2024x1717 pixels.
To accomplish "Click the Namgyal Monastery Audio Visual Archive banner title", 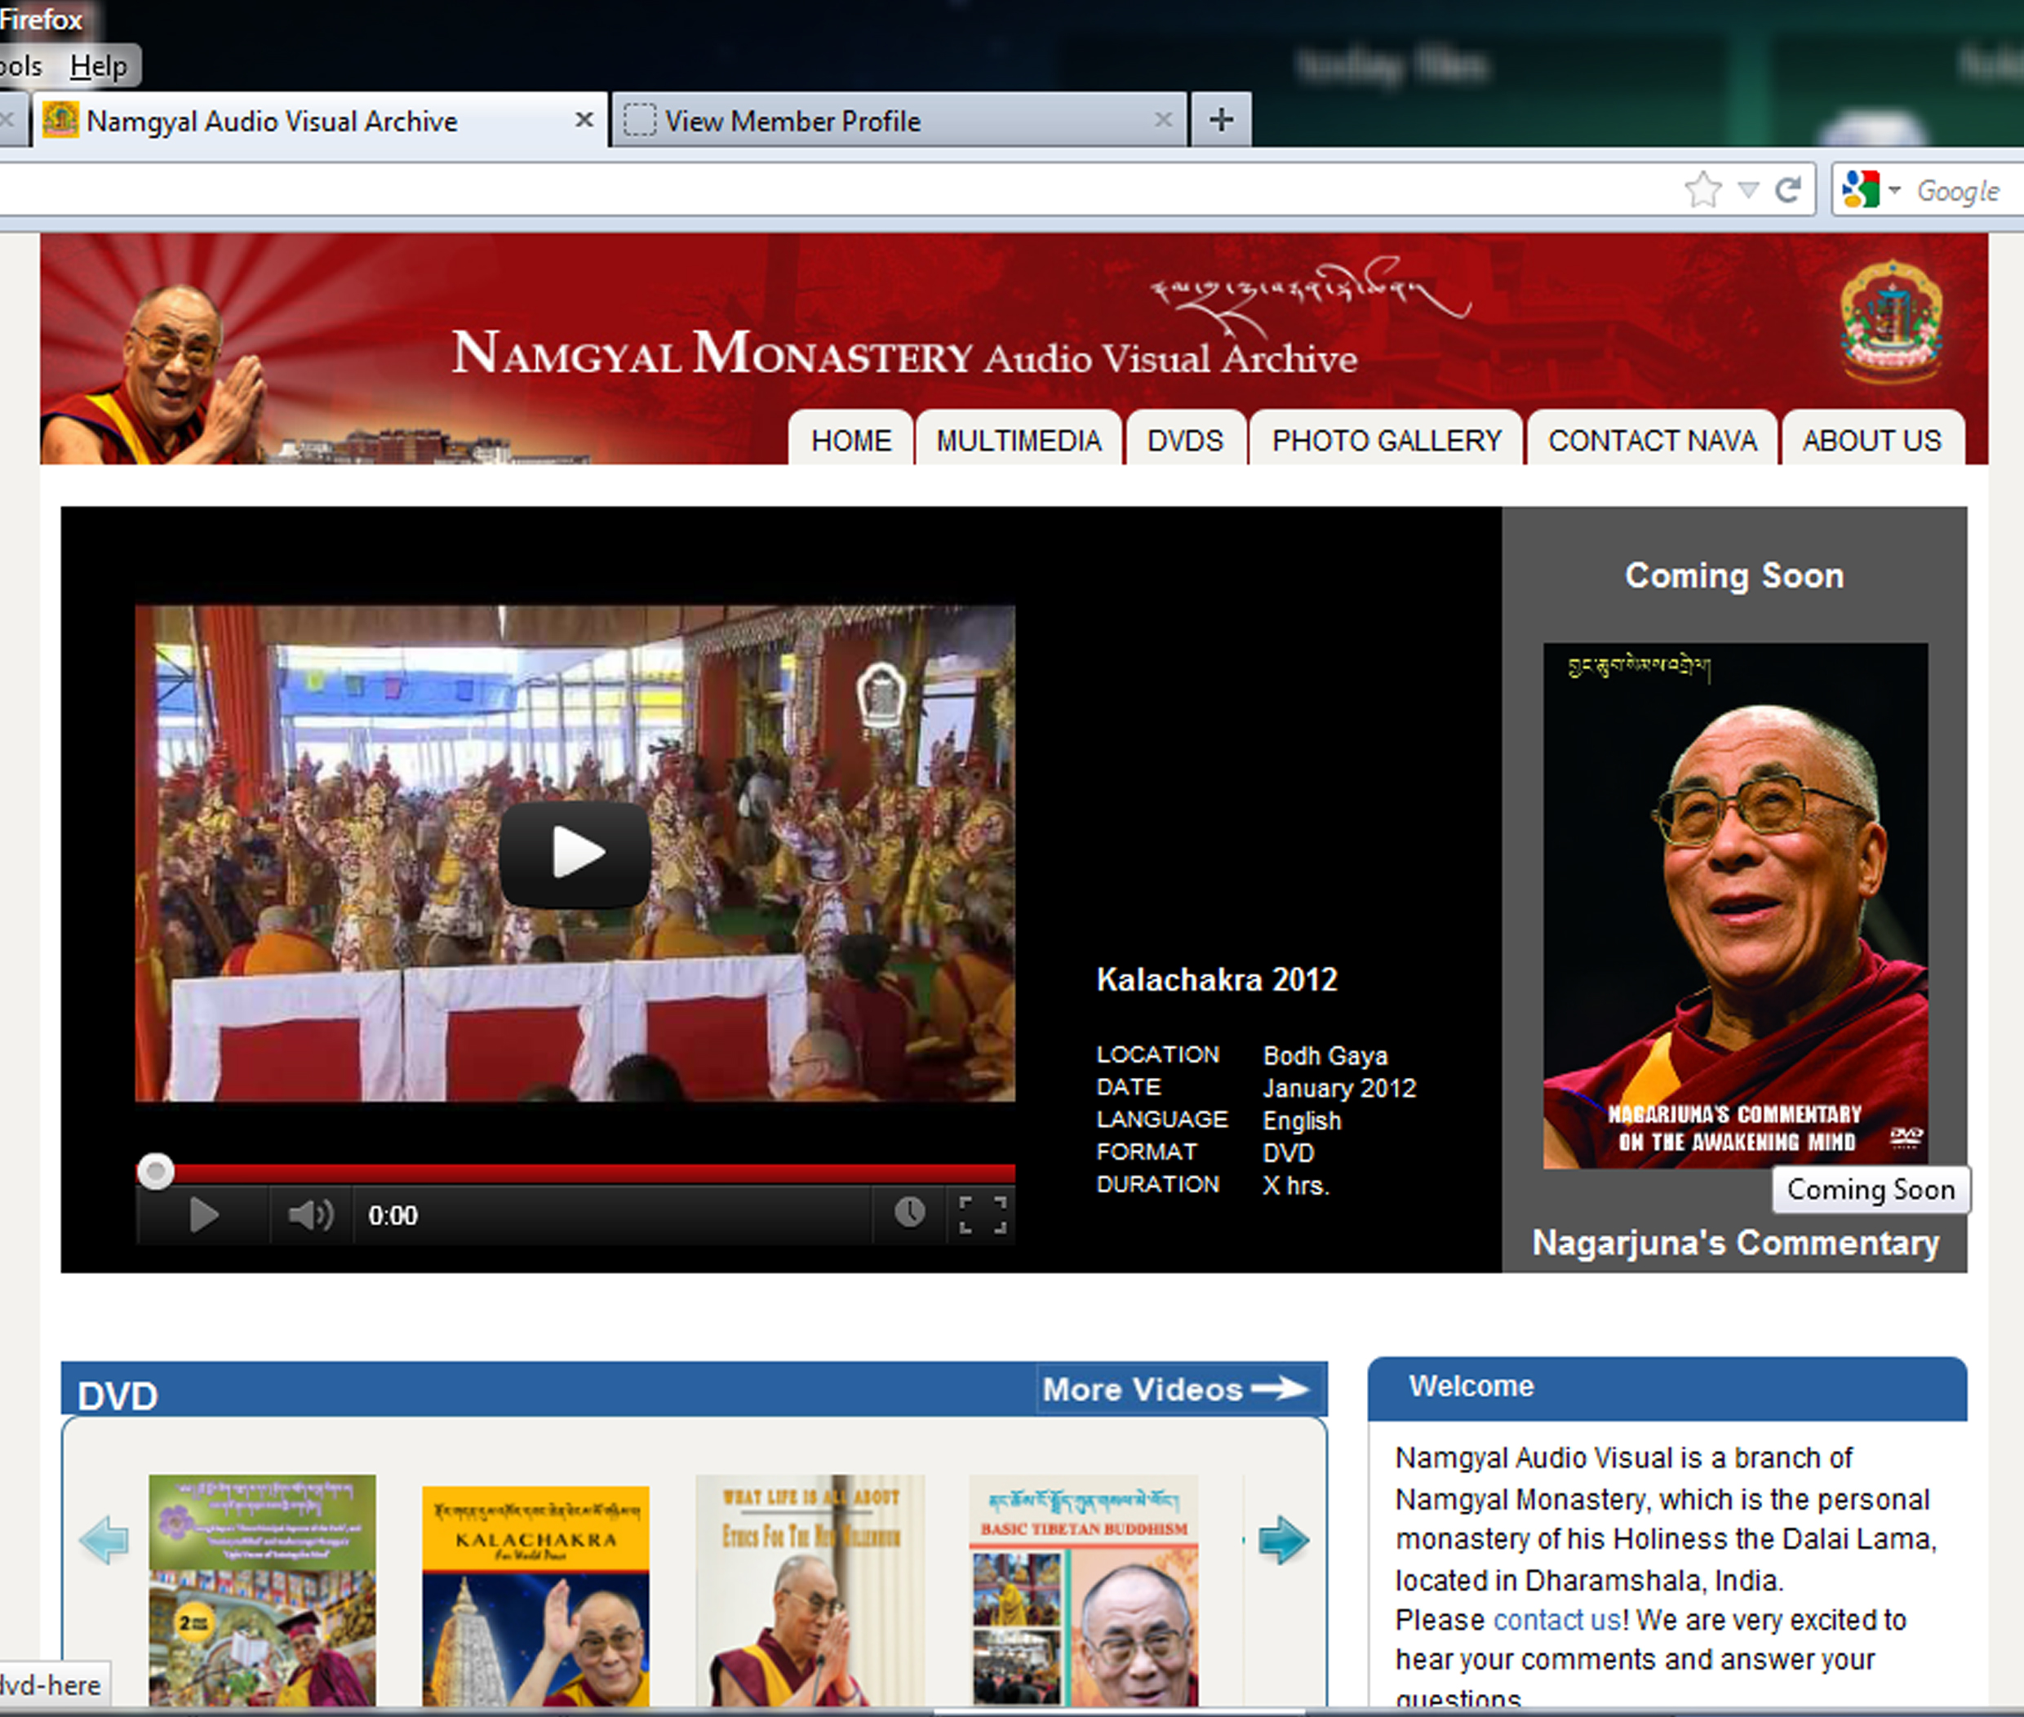I will [904, 353].
